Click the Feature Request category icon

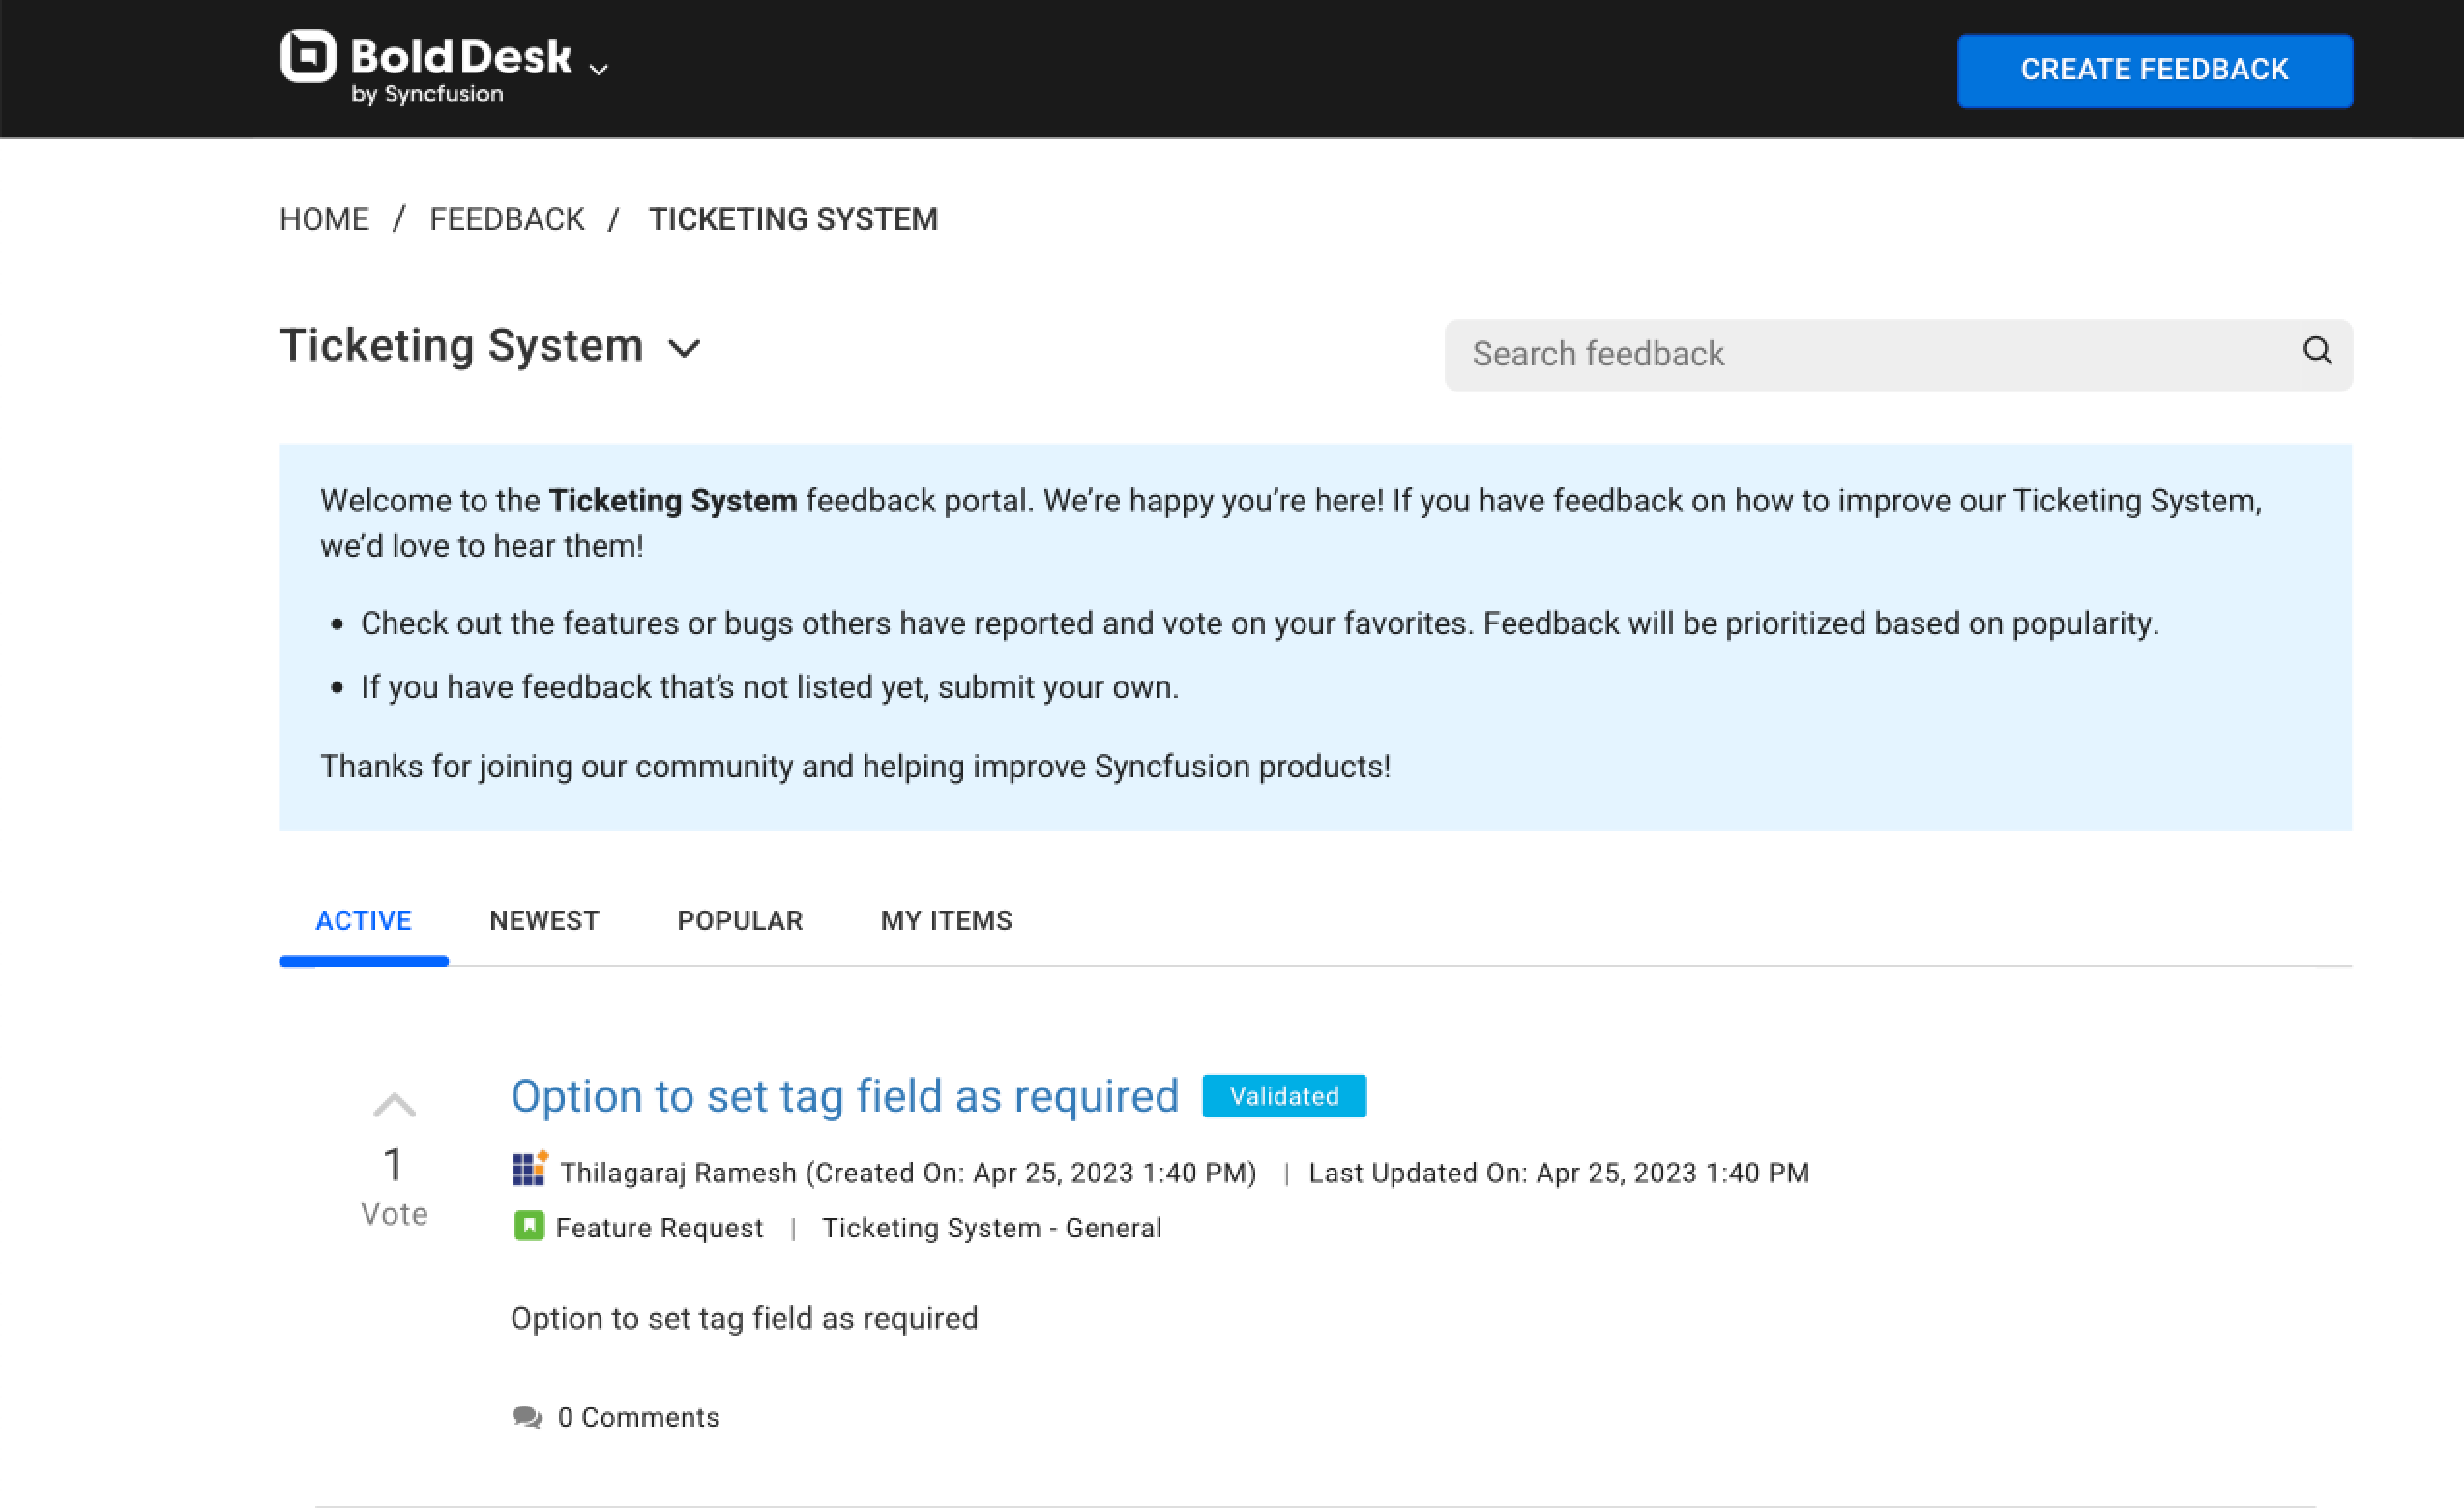pyautogui.click(x=528, y=1227)
